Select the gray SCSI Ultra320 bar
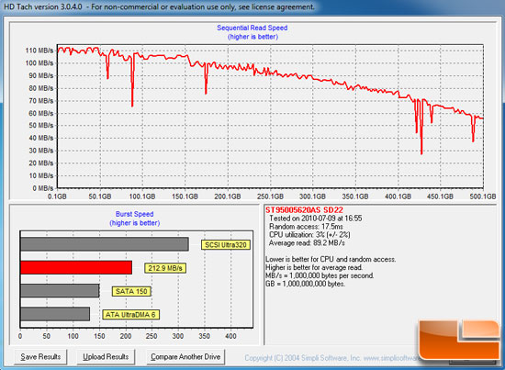The width and height of the screenshot is (505, 370). coord(105,244)
